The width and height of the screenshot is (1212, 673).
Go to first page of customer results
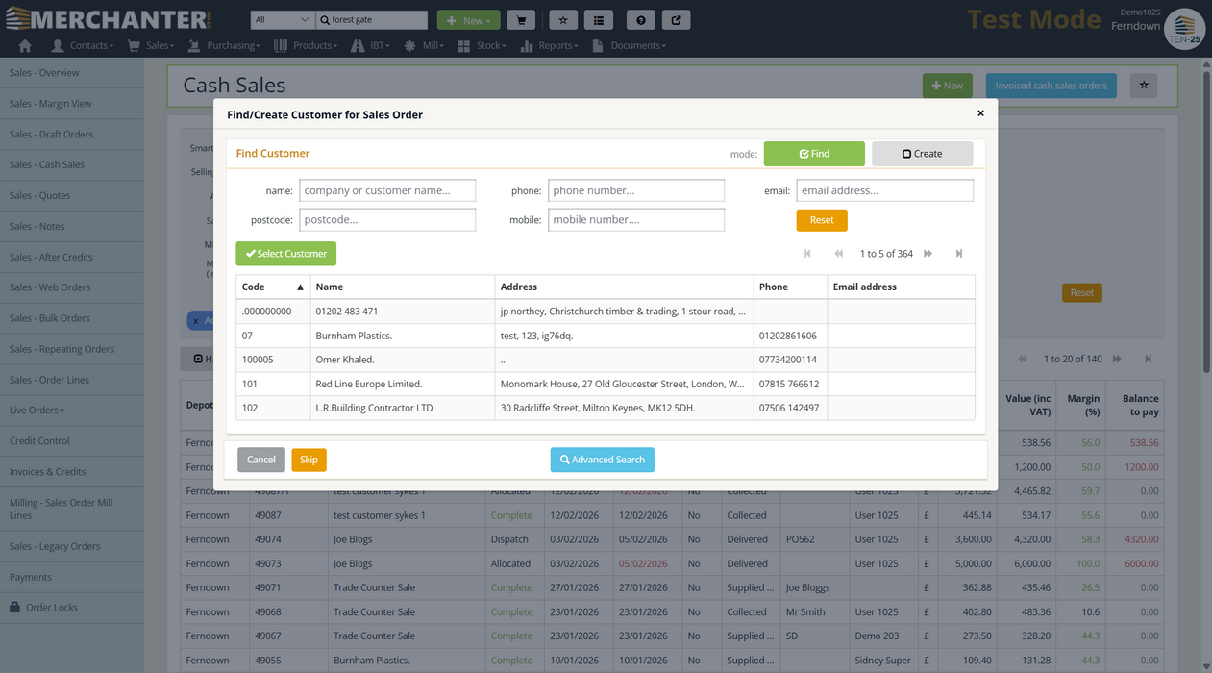(x=807, y=254)
